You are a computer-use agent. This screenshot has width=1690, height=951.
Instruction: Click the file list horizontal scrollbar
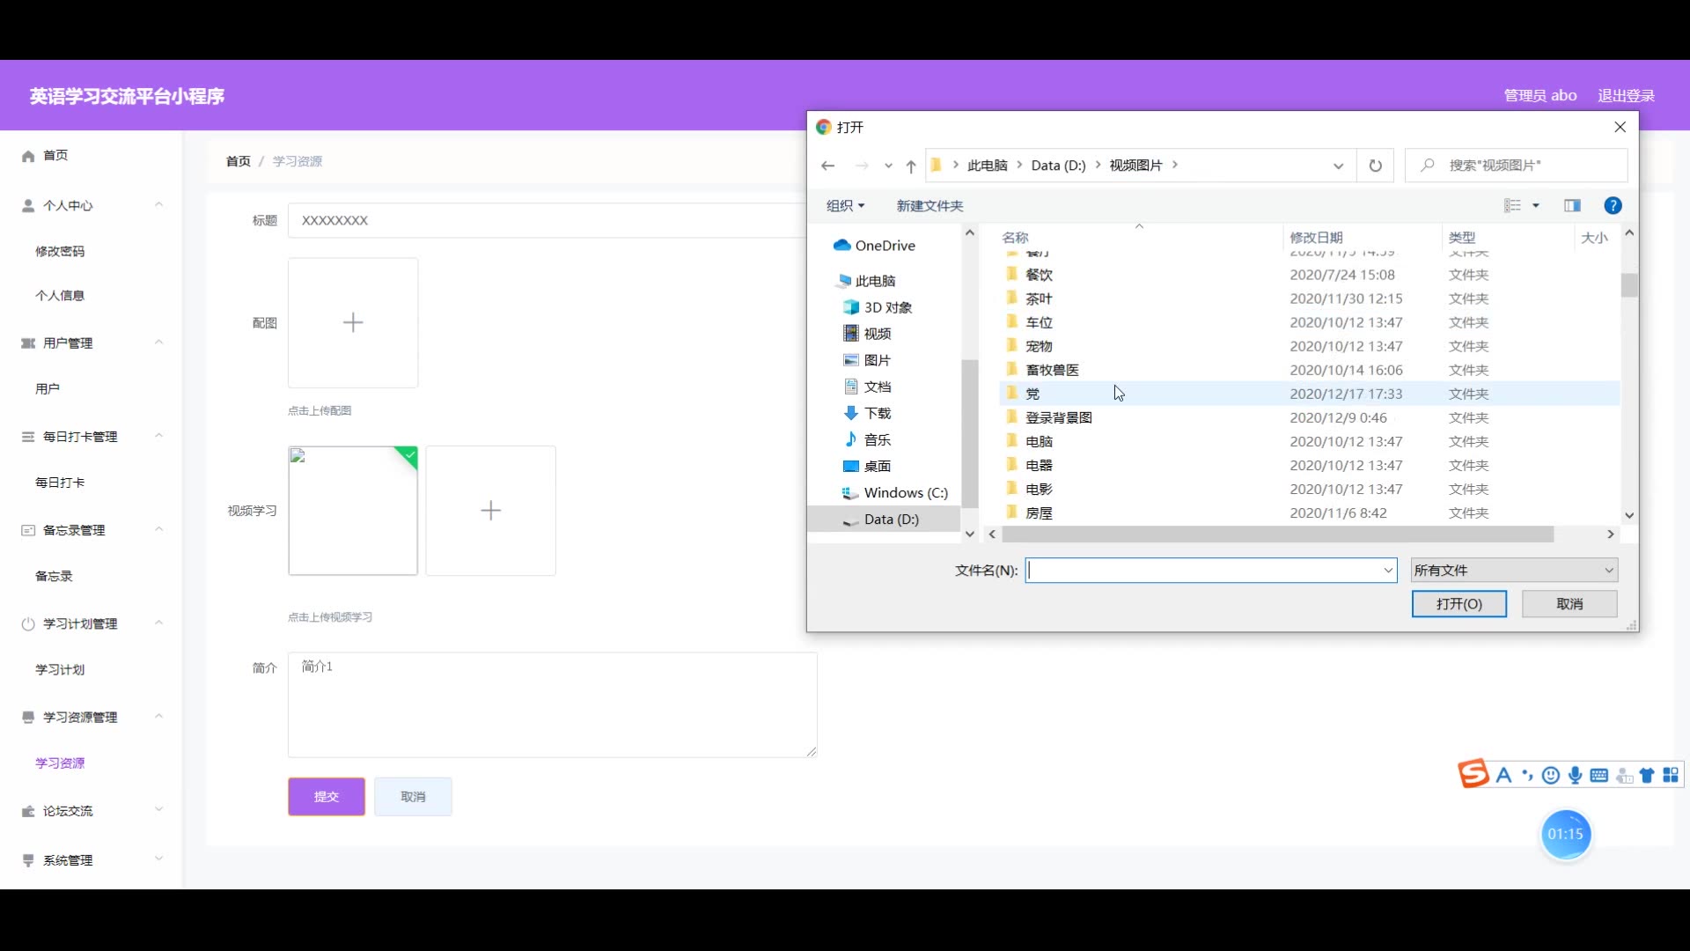pos(1276,534)
